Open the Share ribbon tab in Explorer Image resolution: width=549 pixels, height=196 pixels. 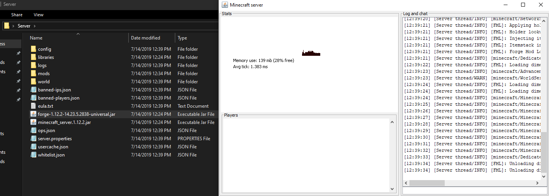pyautogui.click(x=17, y=15)
